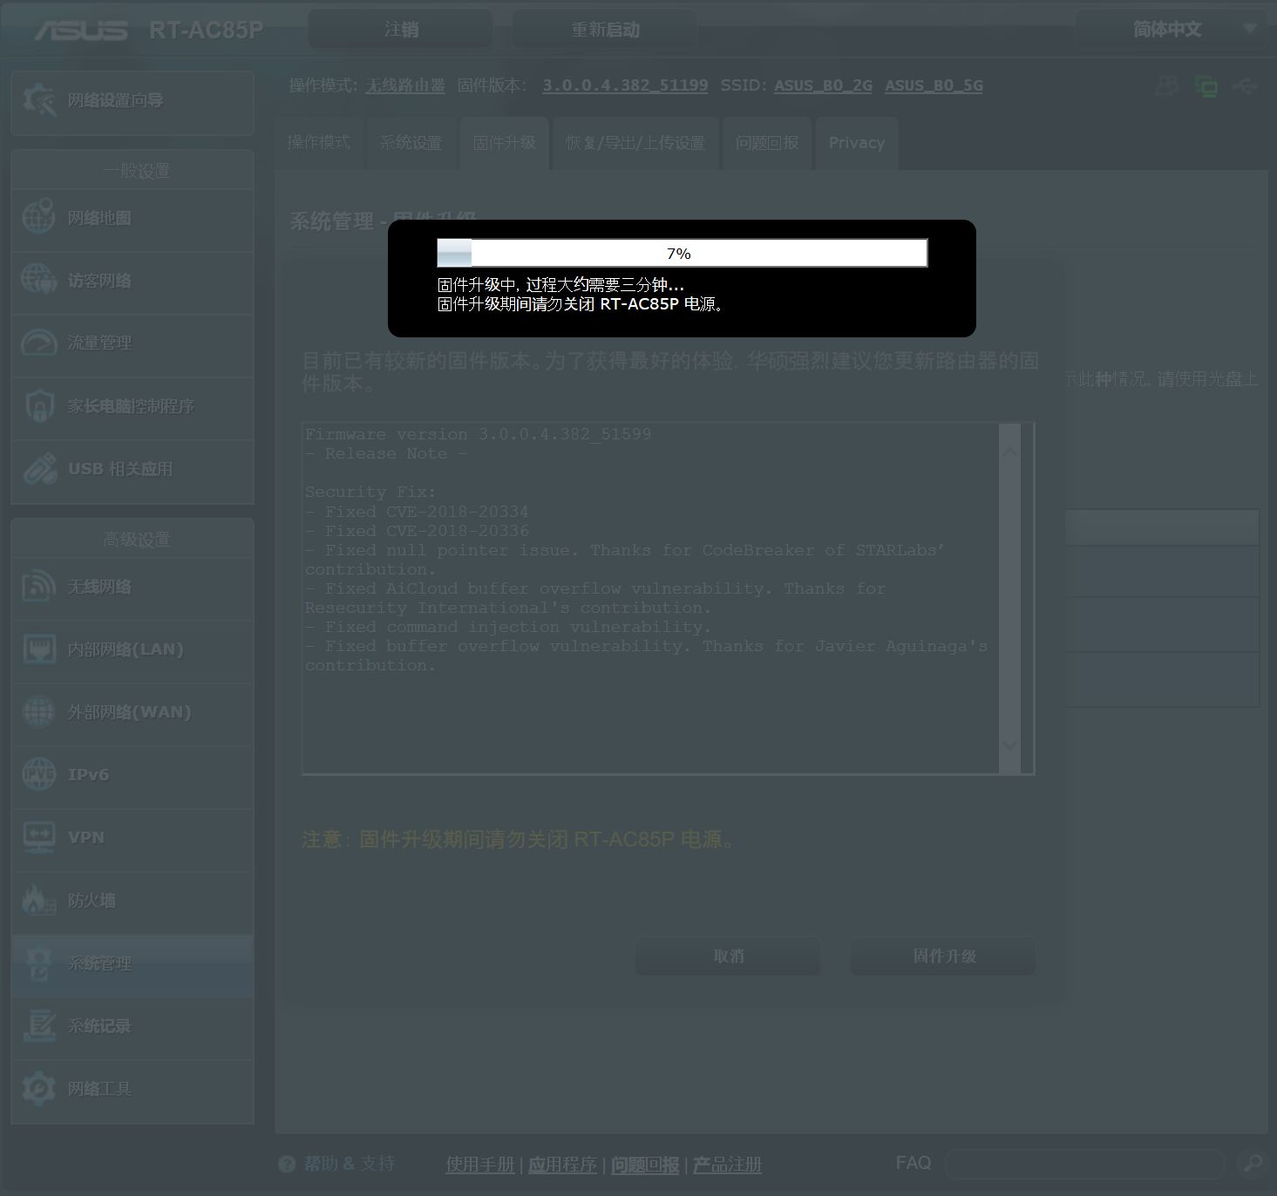Click release note scrollbar up arrow
Viewport: 1277px width, 1196px height.
tap(1010, 452)
